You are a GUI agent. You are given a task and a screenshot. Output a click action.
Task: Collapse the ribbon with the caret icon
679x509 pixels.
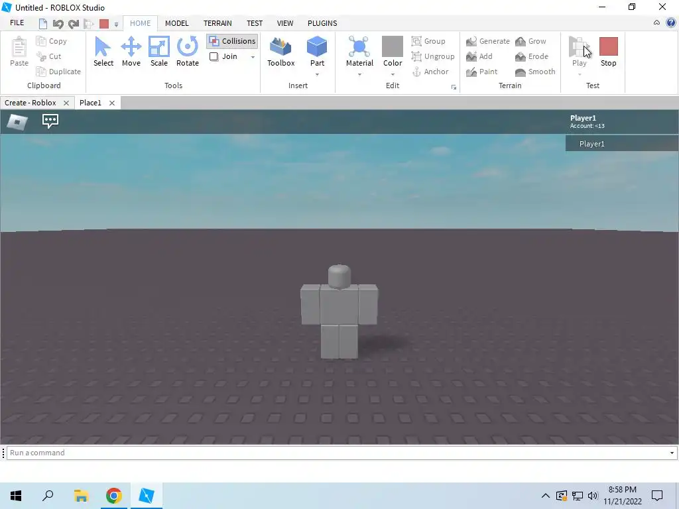(656, 23)
